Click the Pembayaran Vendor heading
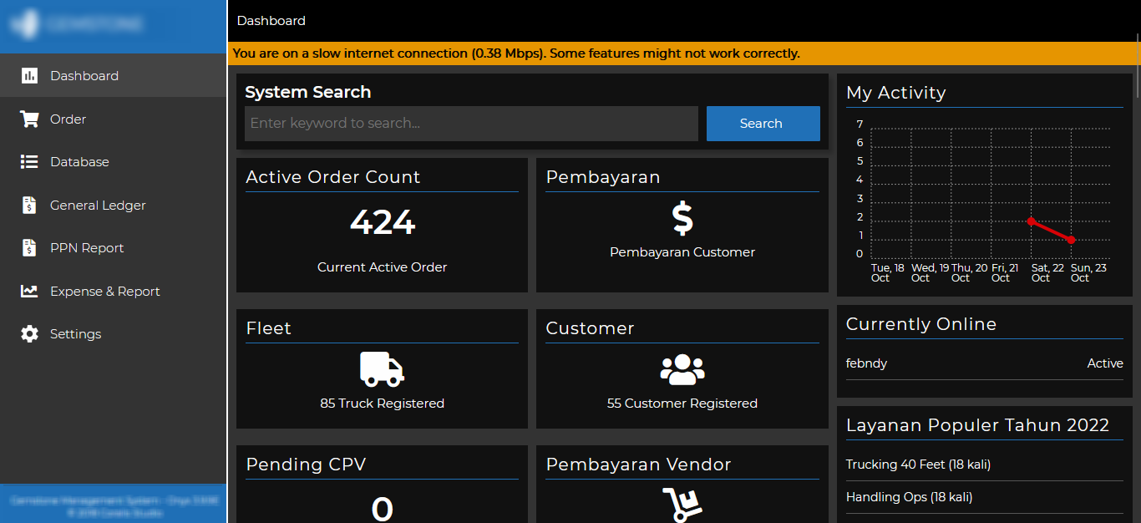 (638, 465)
